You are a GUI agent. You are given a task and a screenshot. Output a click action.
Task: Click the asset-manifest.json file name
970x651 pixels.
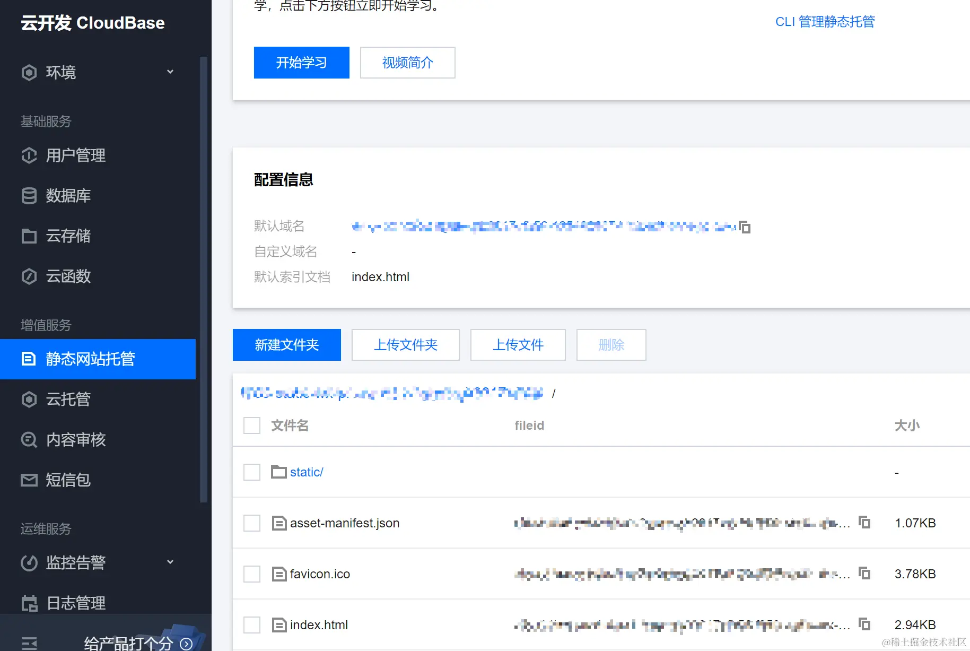[345, 523]
